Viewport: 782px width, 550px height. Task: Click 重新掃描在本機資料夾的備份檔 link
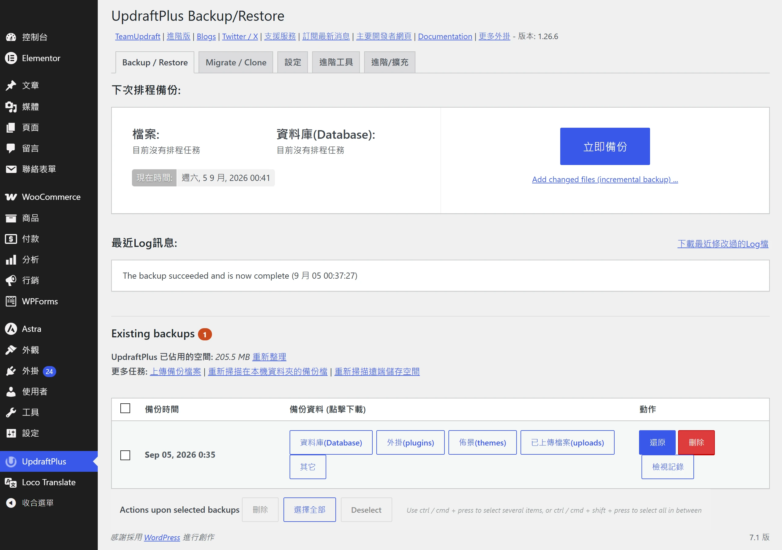(x=268, y=372)
